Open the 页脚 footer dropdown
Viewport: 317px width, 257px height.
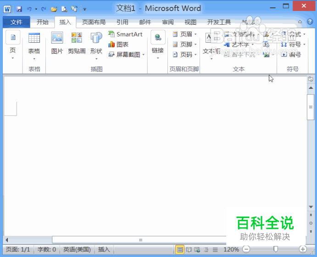(x=184, y=44)
